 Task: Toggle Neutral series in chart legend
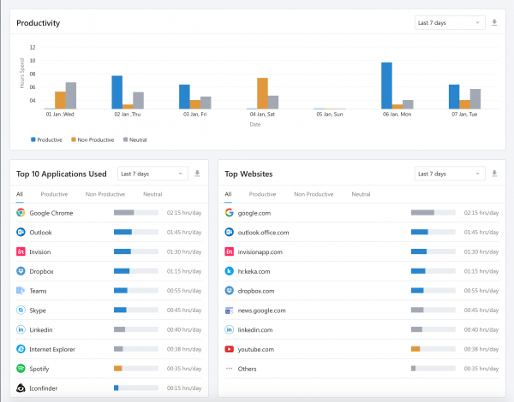coord(135,139)
